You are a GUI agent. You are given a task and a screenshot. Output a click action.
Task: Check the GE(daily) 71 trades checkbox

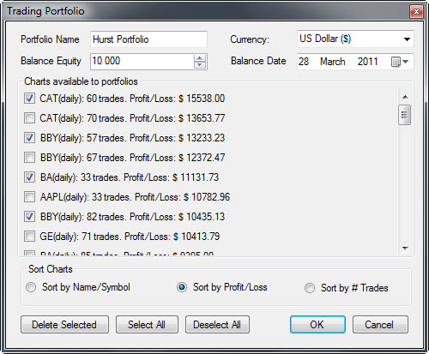[29, 237]
